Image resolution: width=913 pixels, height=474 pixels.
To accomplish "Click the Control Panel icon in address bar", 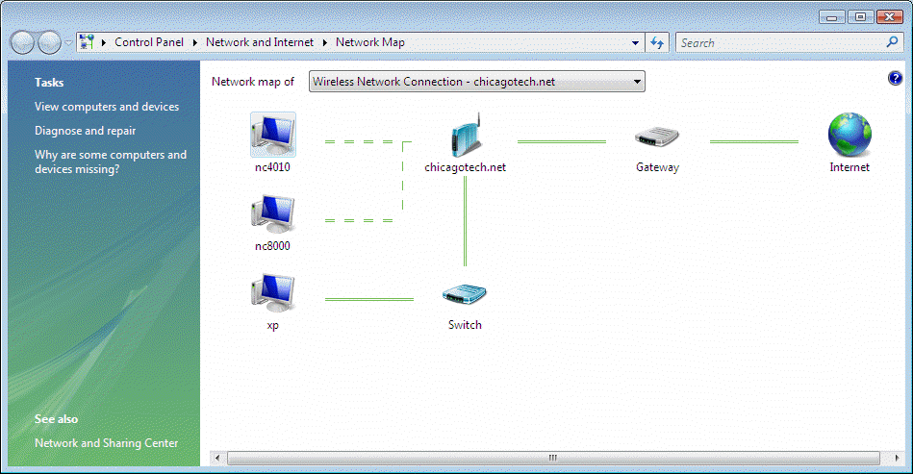I will [87, 42].
